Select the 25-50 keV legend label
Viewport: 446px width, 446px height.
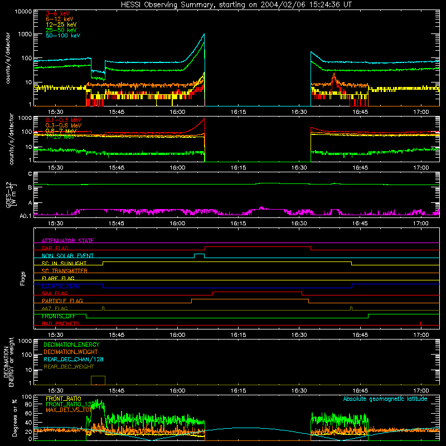(61, 30)
